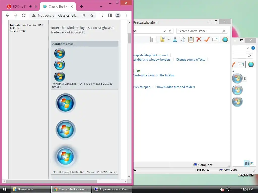Open the Windows Start button

(x=5, y=189)
